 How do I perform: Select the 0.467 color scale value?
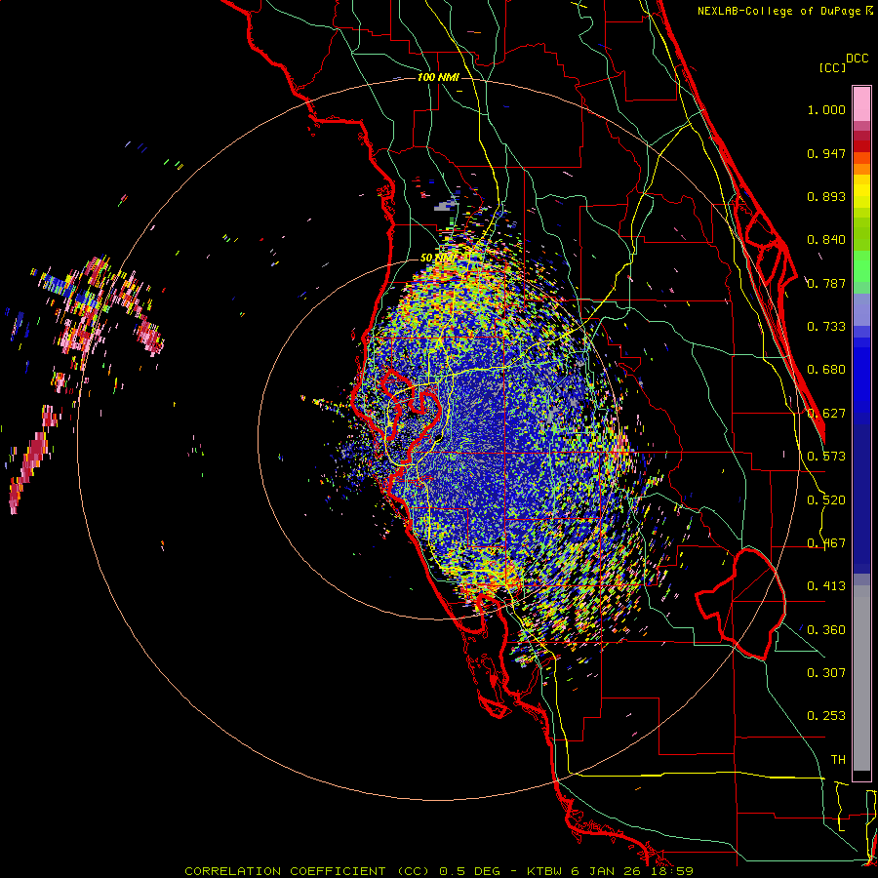(x=826, y=543)
